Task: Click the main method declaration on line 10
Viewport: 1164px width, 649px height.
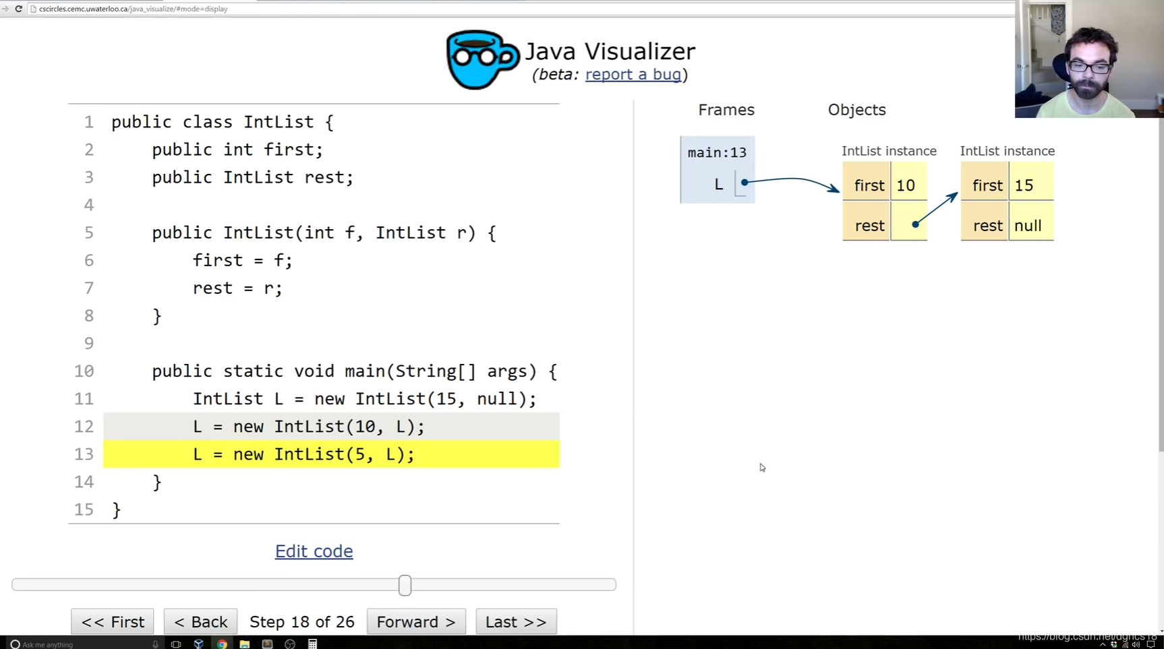Action: [x=354, y=371]
